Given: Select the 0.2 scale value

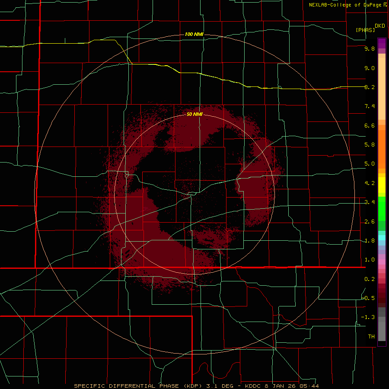Looking at the screenshot, I should point(370,279).
